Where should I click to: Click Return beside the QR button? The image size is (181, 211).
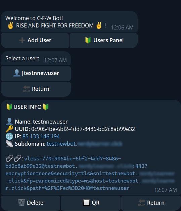click(x=151, y=203)
